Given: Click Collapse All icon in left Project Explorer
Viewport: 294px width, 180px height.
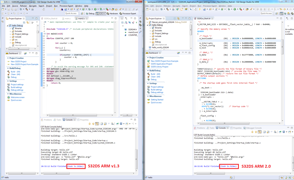Looking at the screenshot, I should point(24,22).
